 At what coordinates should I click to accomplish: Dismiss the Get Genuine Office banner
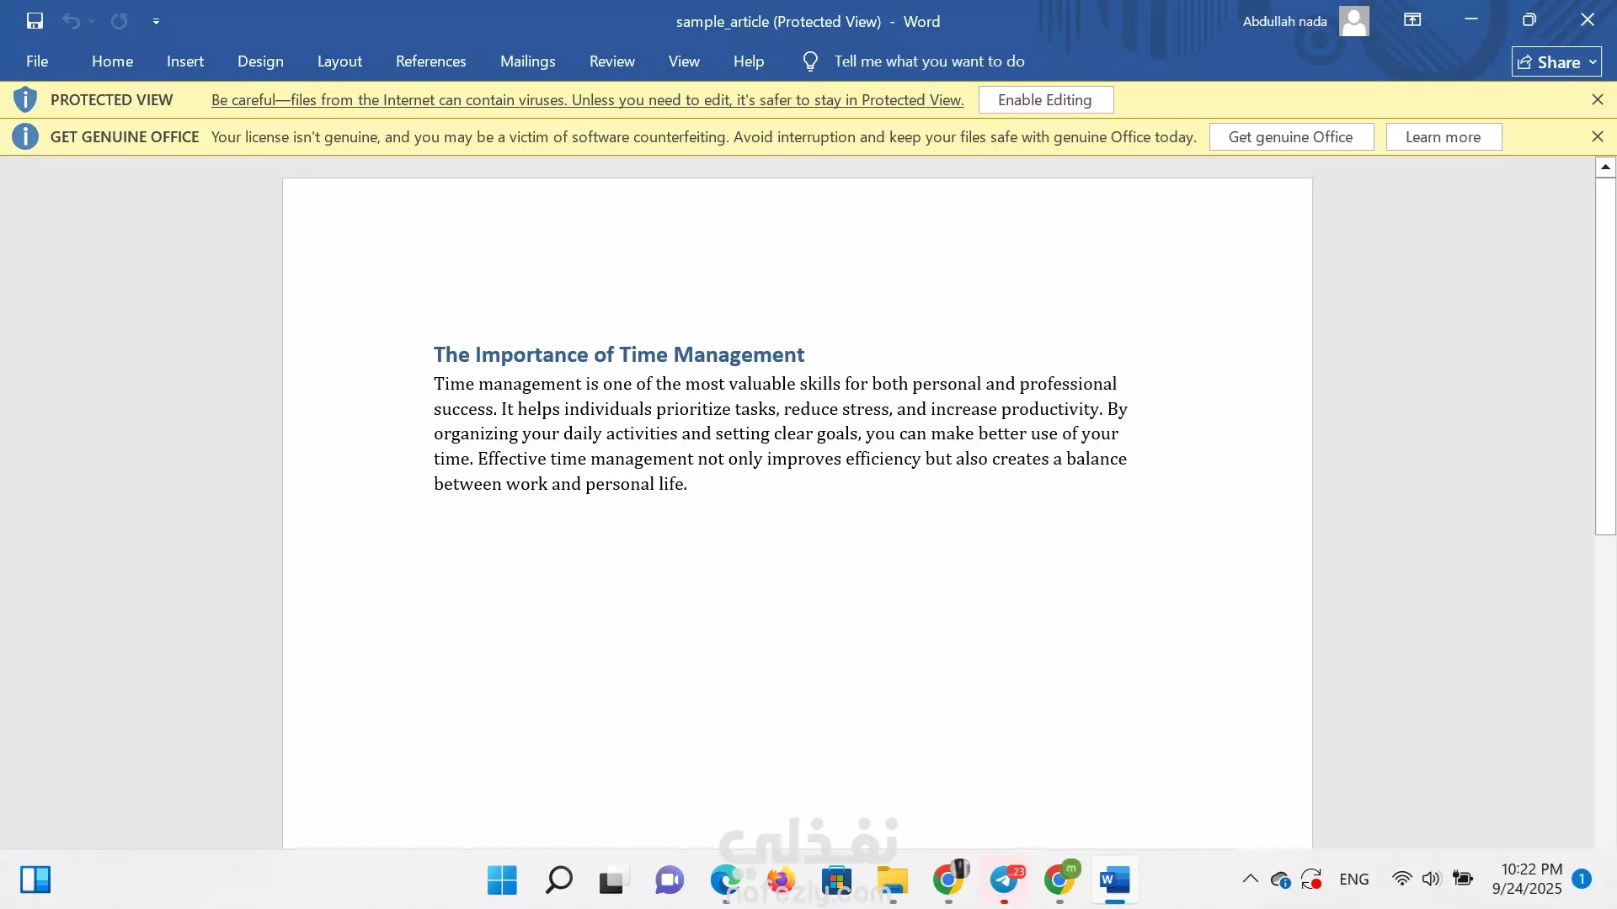[1597, 136]
